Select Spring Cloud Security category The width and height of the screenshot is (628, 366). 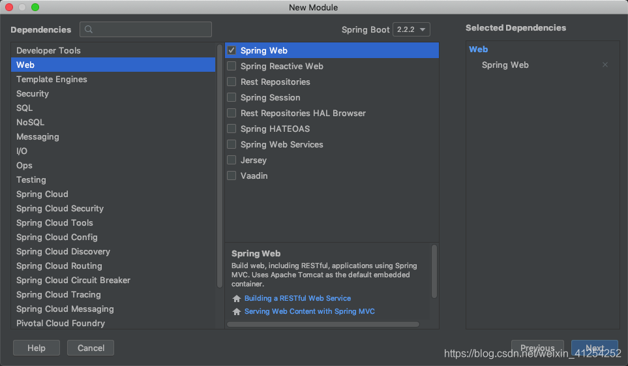coord(113,209)
